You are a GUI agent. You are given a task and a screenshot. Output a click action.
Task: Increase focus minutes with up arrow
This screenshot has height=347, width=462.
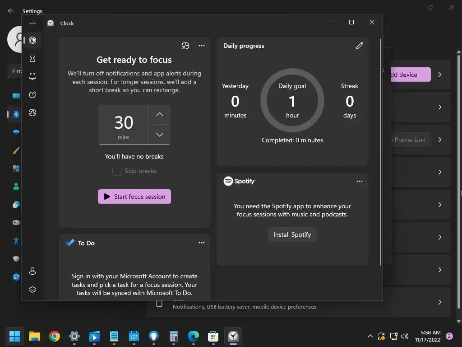[x=159, y=114]
